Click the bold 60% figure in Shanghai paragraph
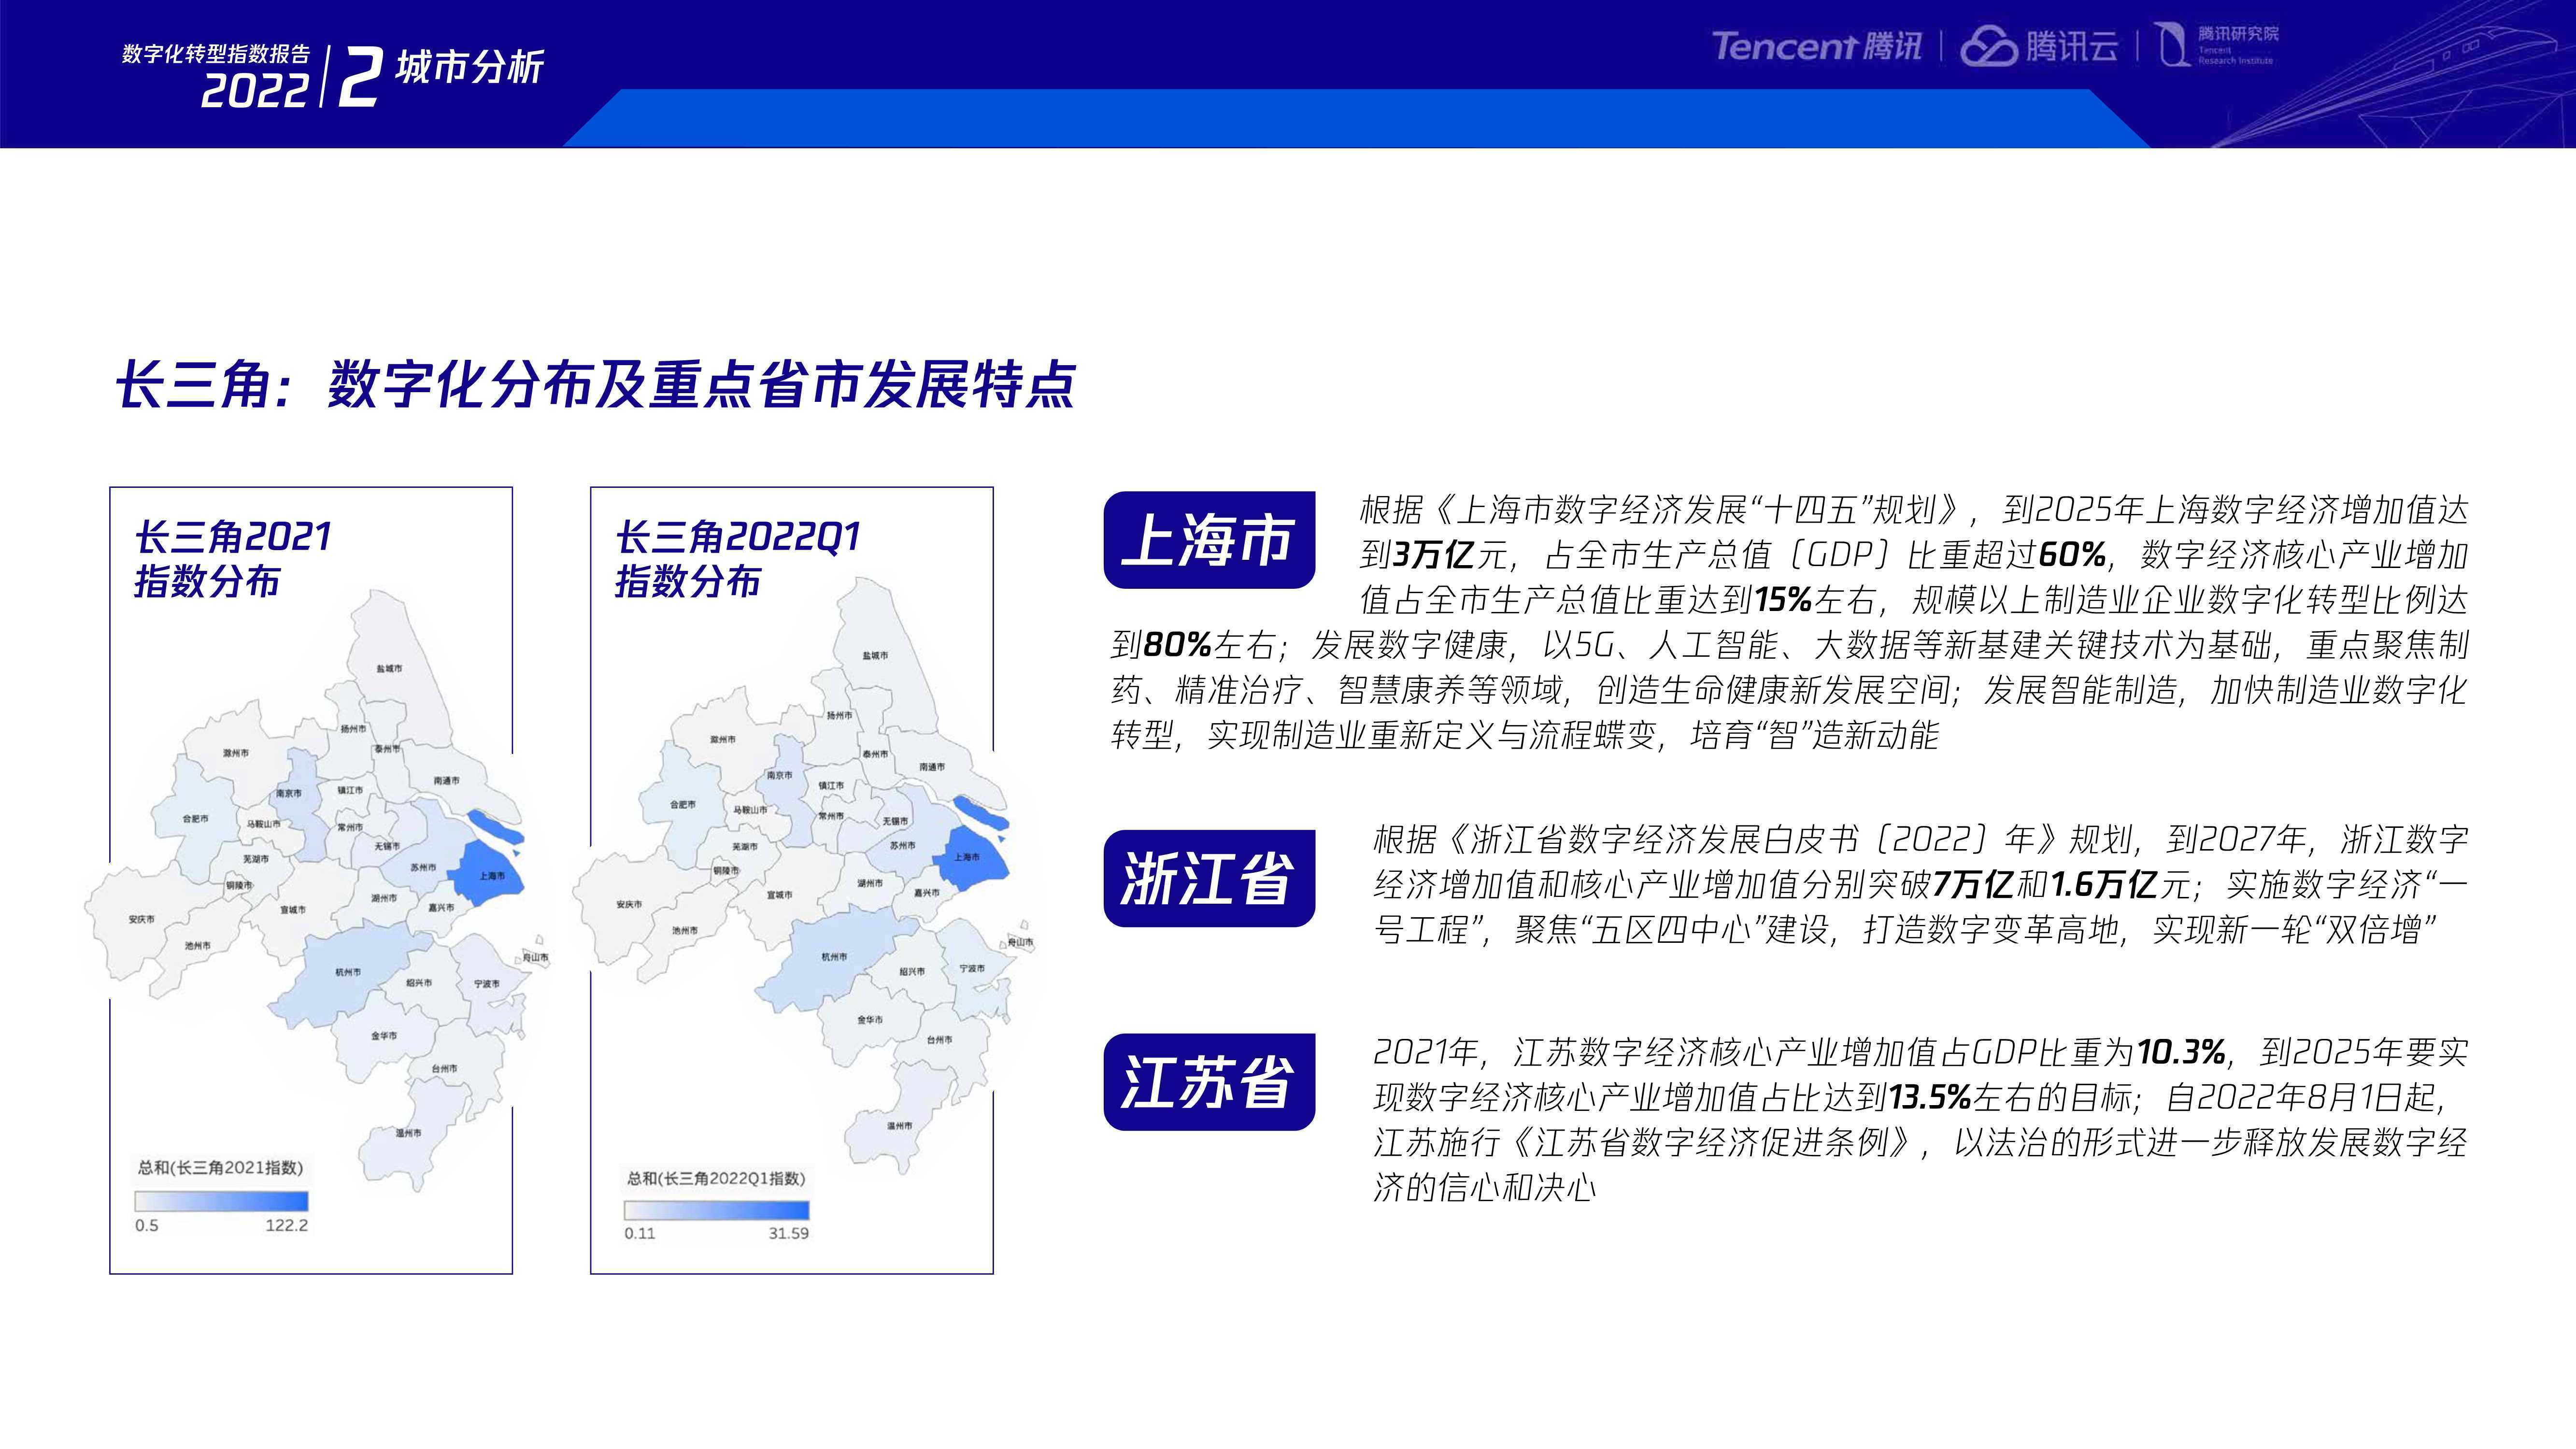This screenshot has height=1449, width=2576. [x=2071, y=555]
